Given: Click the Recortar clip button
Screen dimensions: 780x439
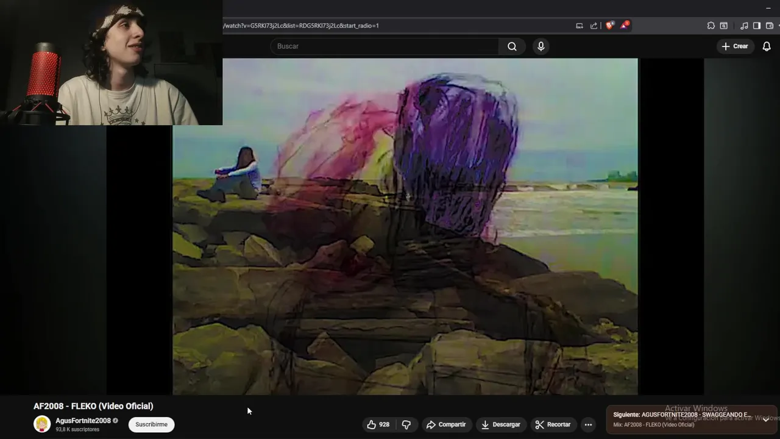Looking at the screenshot, I should (x=553, y=424).
